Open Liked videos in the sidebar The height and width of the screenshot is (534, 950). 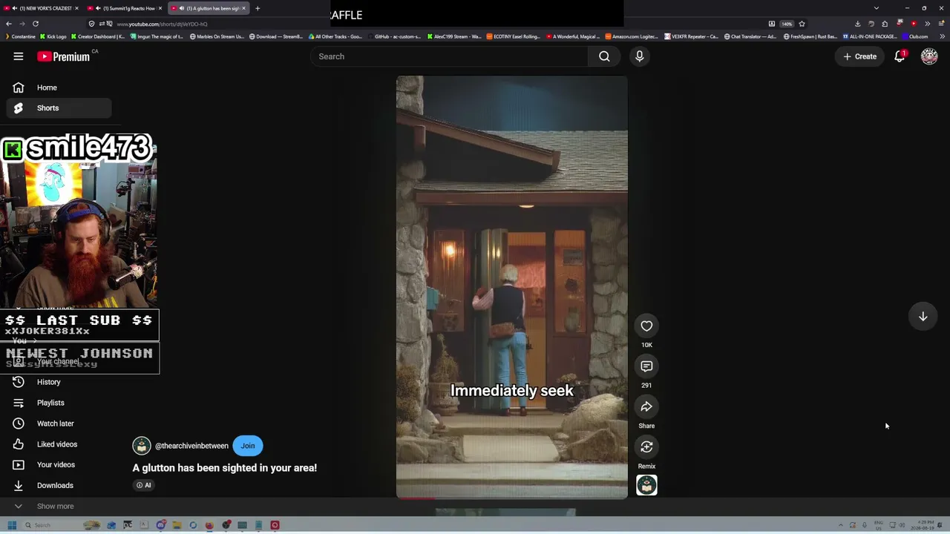tap(59, 444)
